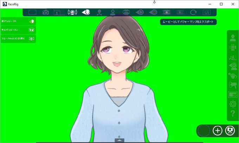Click the avatar person icon in top toolbar
239x143 pixels.
(99, 12)
